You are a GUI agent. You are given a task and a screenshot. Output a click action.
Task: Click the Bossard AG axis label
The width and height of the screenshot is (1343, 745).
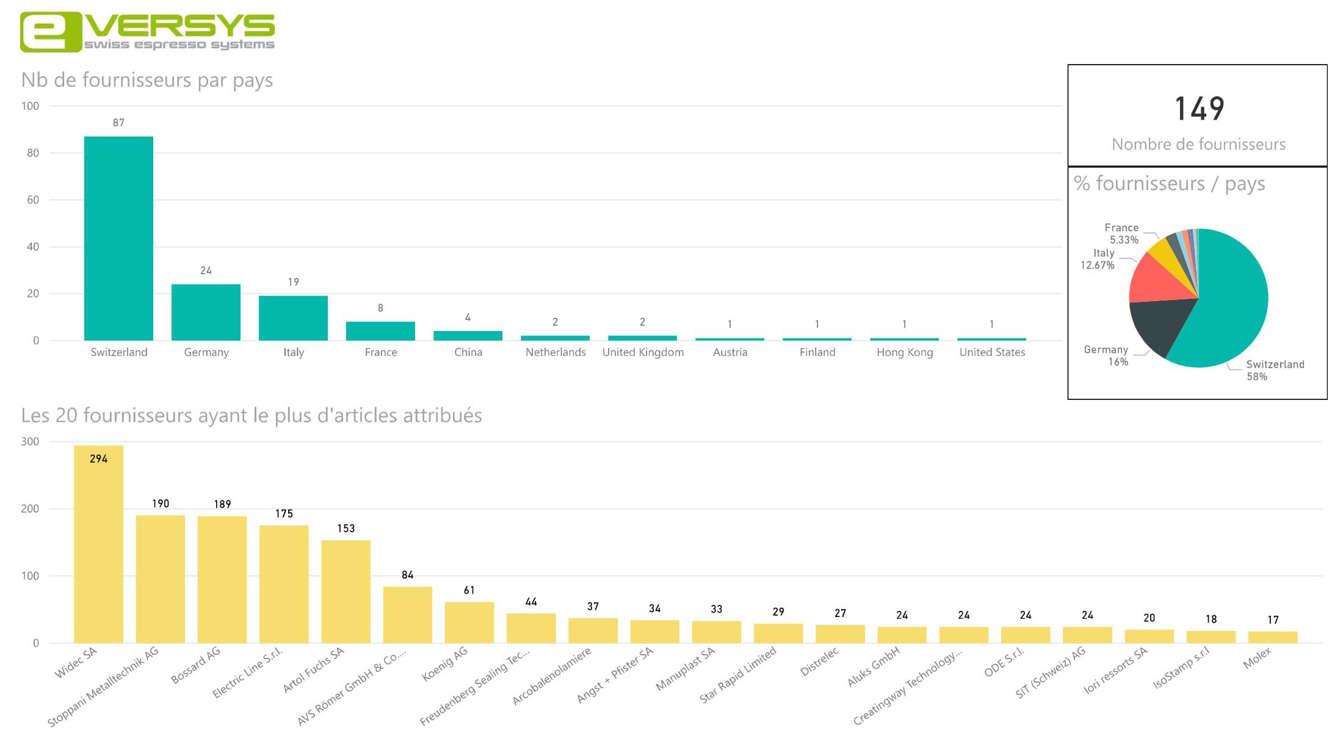pos(195,666)
